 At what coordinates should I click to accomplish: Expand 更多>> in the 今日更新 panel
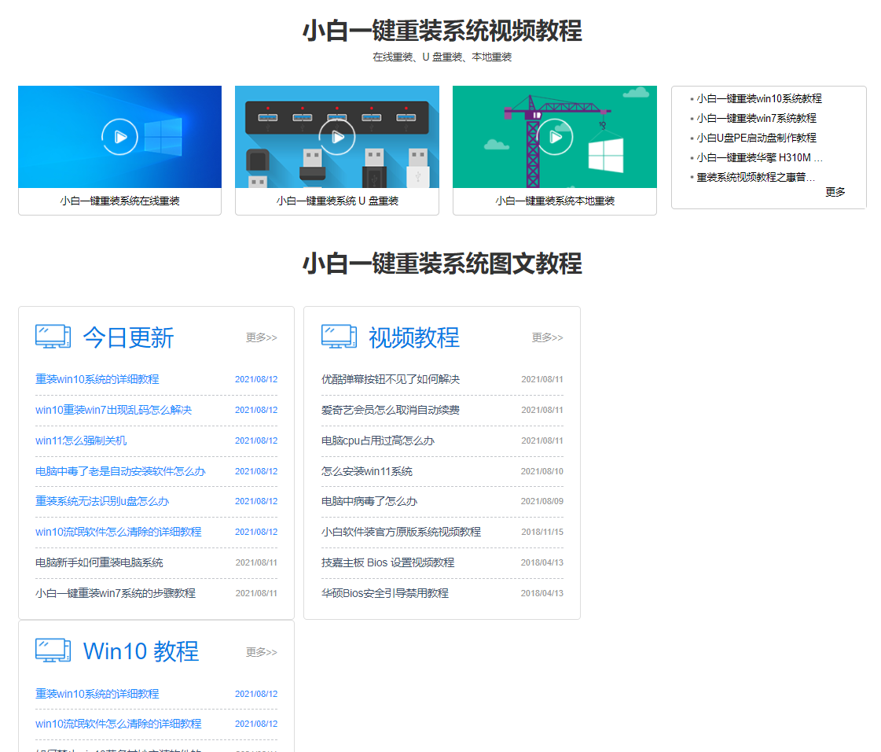[261, 337]
